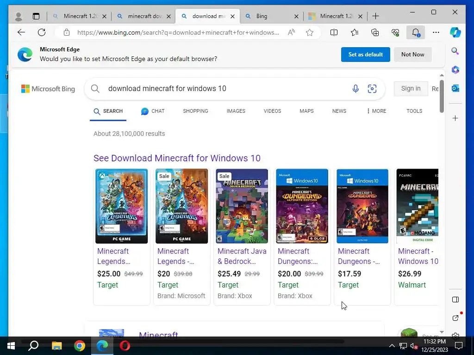The height and width of the screenshot is (355, 474).
Task: Click the page vertical scrollbar thumb
Action: coord(442,96)
